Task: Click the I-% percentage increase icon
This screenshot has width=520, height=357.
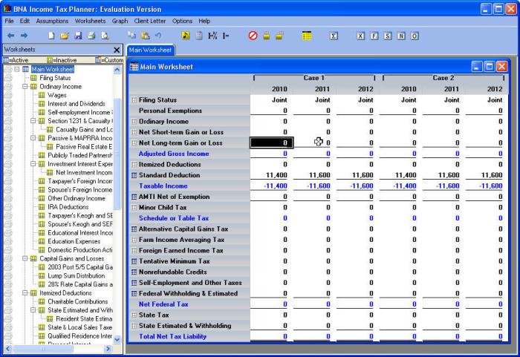Action: coord(212,36)
